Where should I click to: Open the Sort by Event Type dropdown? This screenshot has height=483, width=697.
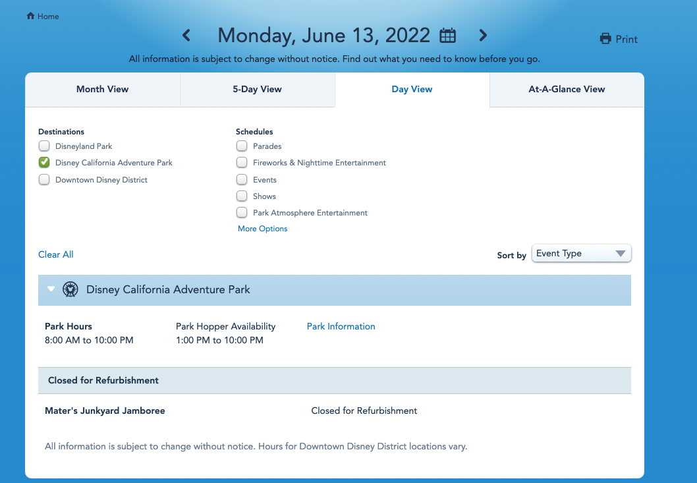pos(582,254)
